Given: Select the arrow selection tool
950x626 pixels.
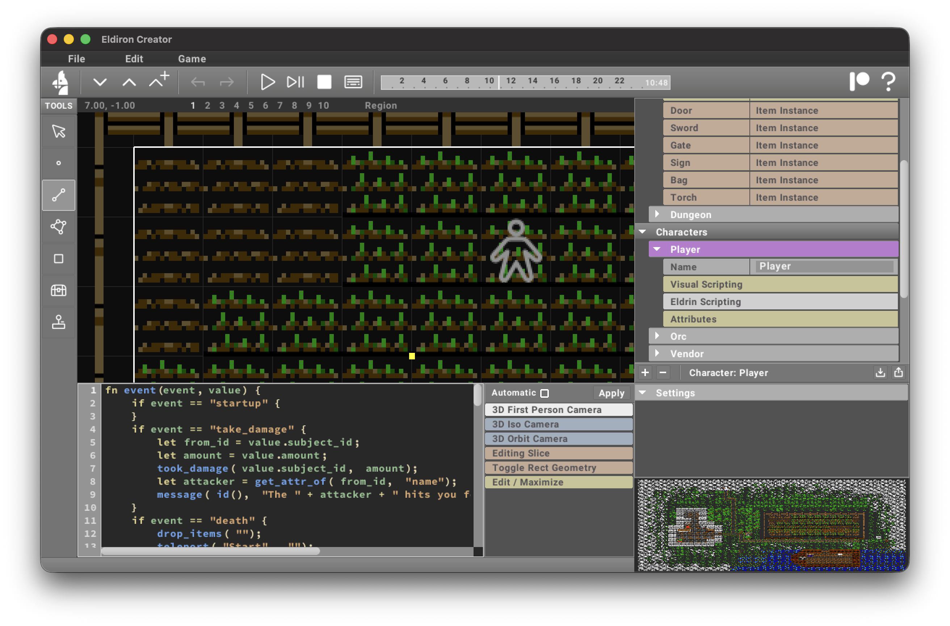Looking at the screenshot, I should 58,131.
